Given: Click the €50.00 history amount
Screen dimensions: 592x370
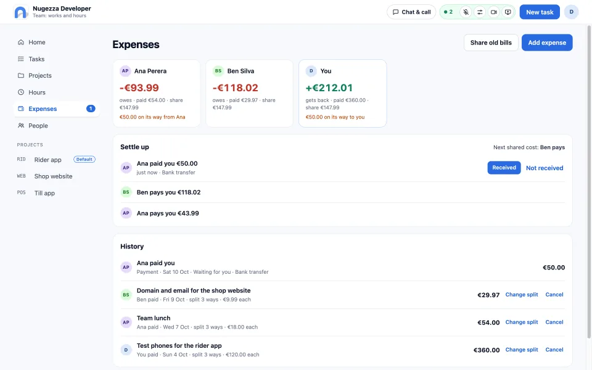Looking at the screenshot, I should click(x=554, y=268).
